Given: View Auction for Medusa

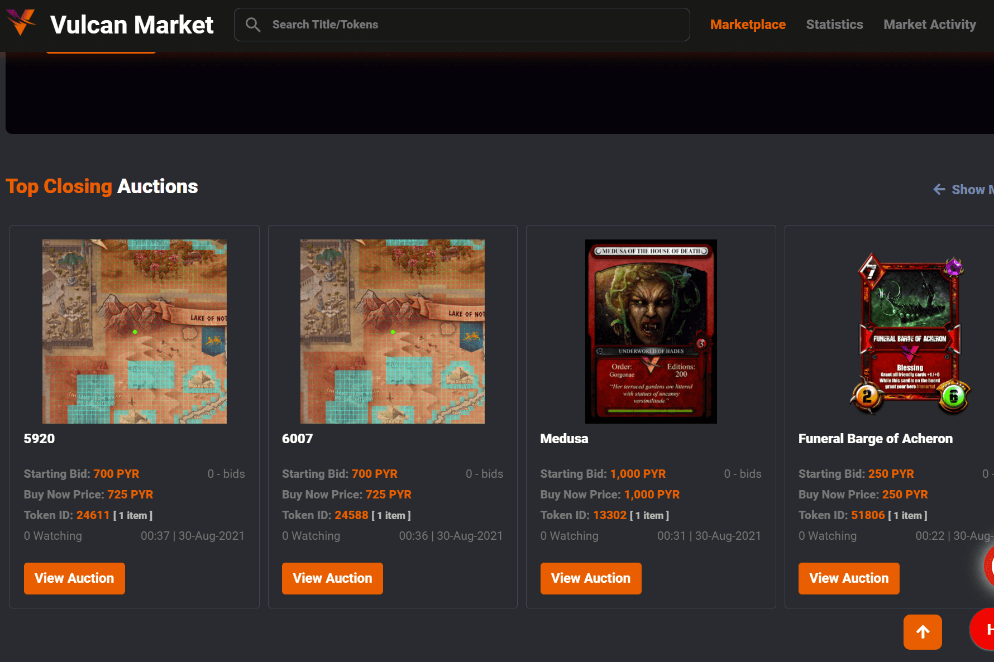Looking at the screenshot, I should coord(590,578).
